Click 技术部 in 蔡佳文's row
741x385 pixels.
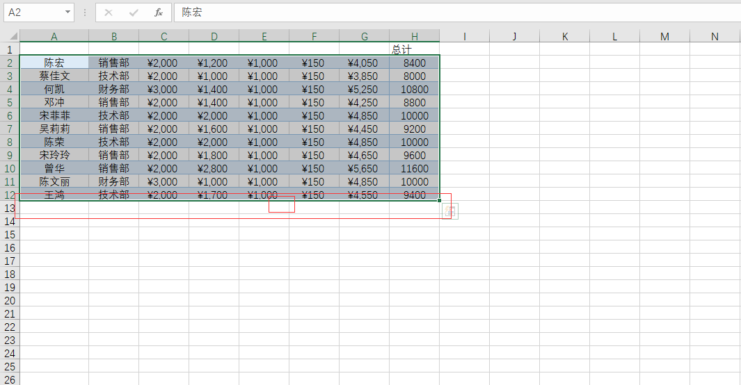114,76
